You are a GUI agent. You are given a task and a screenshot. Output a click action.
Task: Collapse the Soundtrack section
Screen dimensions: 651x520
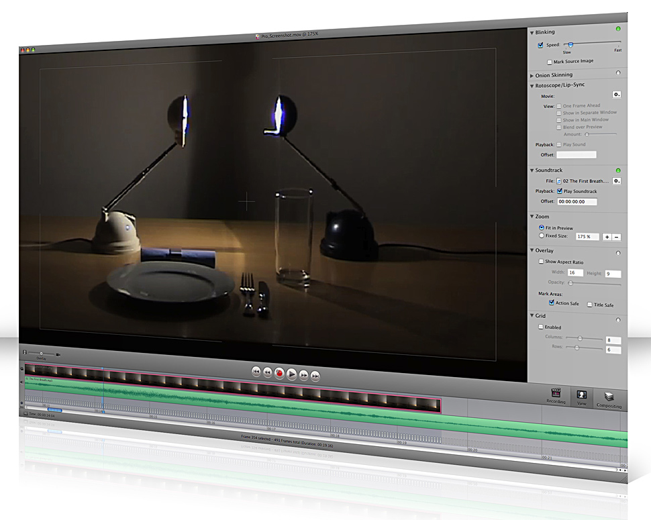532,170
